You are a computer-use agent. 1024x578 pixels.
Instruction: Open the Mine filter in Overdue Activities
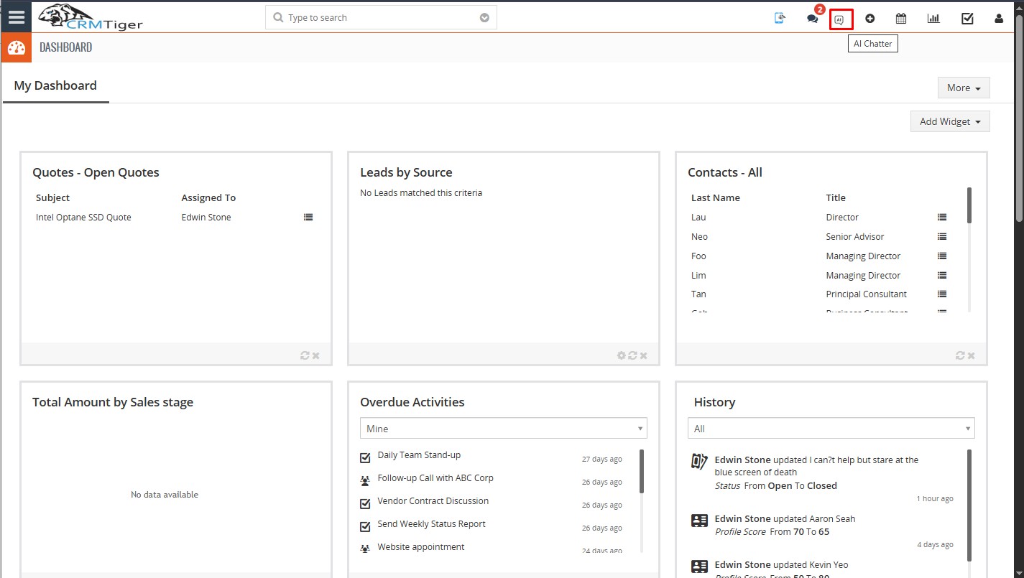[504, 429]
